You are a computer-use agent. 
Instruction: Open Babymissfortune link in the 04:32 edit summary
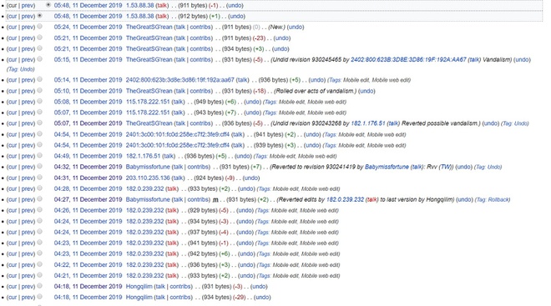pos(387,167)
